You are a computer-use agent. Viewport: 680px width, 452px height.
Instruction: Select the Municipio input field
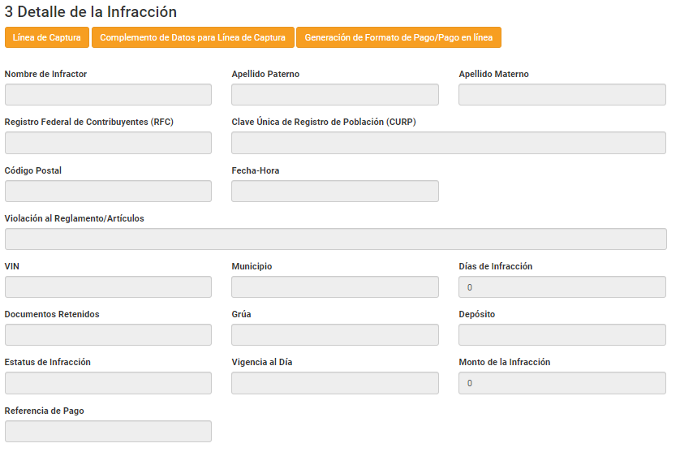point(334,287)
